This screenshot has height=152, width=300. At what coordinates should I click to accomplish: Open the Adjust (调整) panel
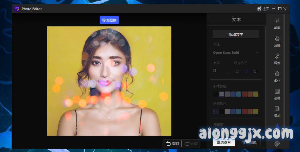coord(277,59)
